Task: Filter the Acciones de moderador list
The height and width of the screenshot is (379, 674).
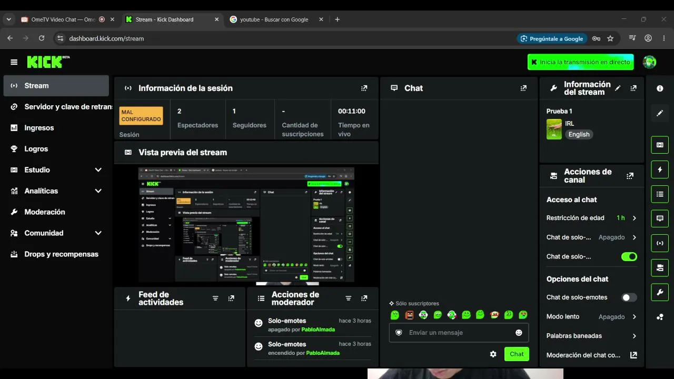Action: [x=348, y=298]
